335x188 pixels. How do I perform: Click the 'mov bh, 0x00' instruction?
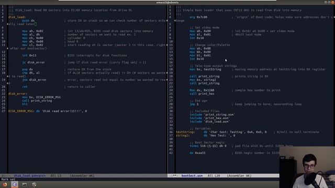tap(200, 52)
